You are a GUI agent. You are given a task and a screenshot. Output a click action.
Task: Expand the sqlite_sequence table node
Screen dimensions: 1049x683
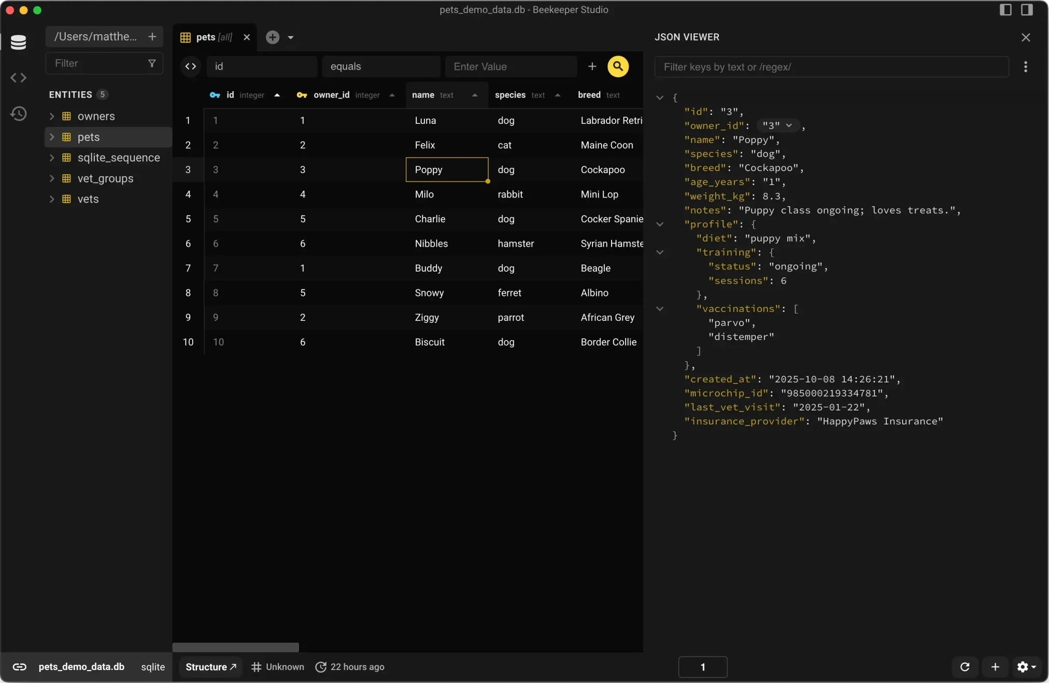[x=52, y=158]
